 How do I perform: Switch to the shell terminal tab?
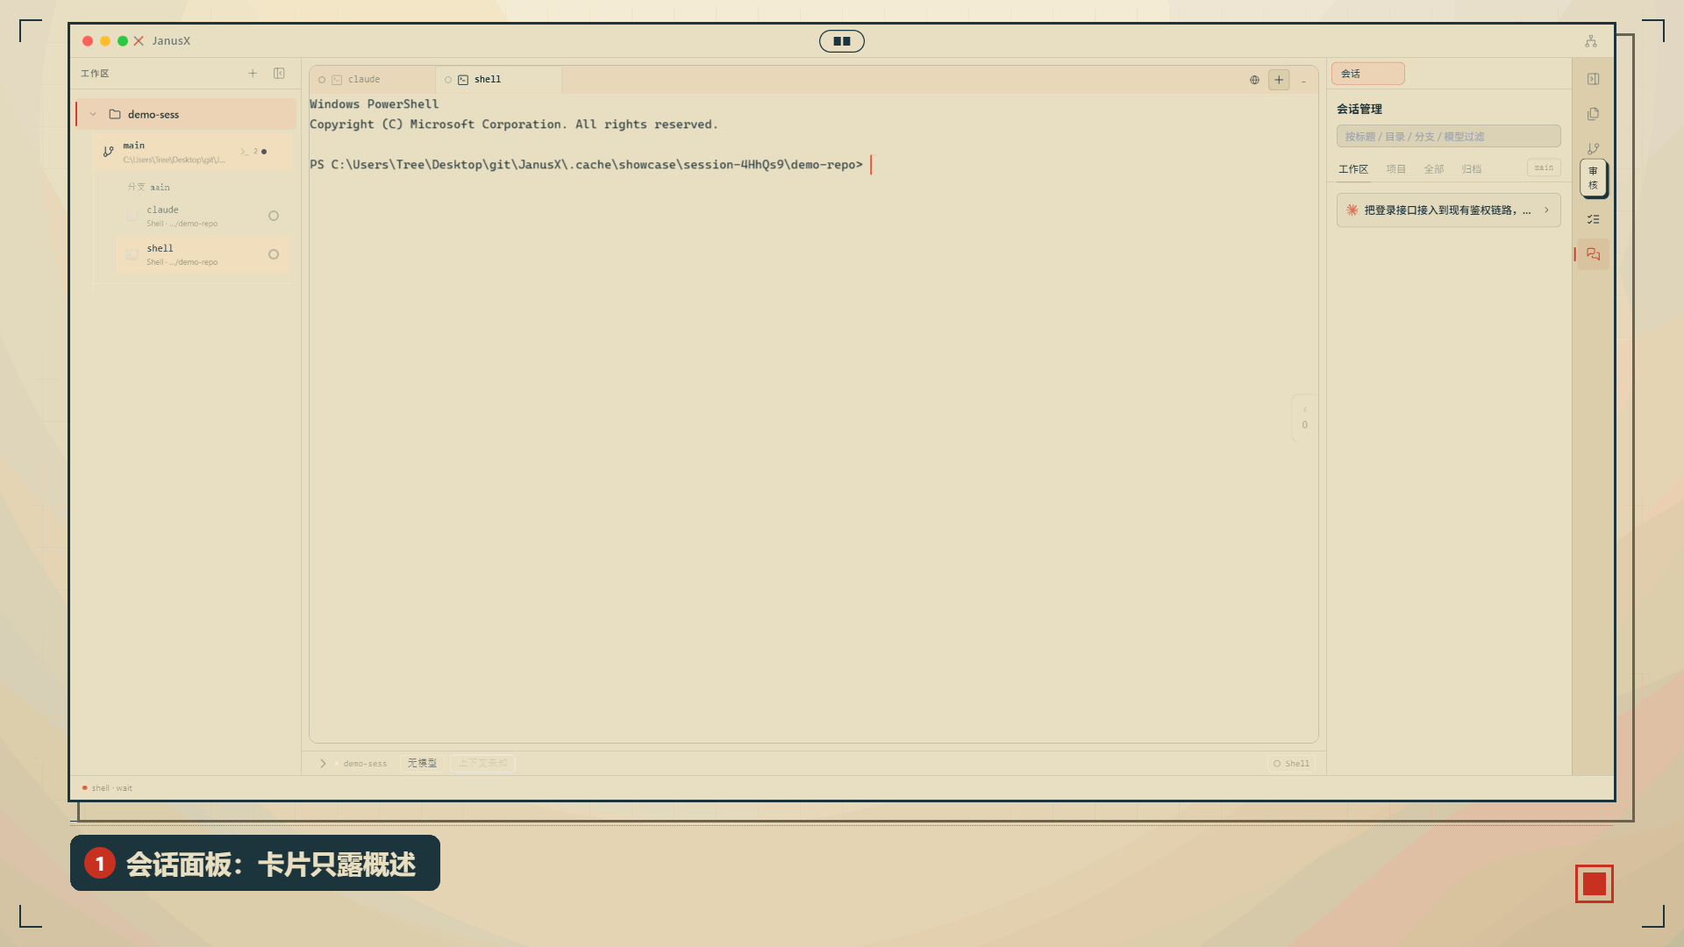tap(498, 80)
